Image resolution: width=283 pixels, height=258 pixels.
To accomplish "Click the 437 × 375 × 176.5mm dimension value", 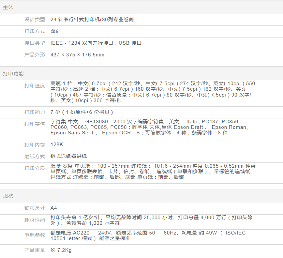I will (77, 55).
